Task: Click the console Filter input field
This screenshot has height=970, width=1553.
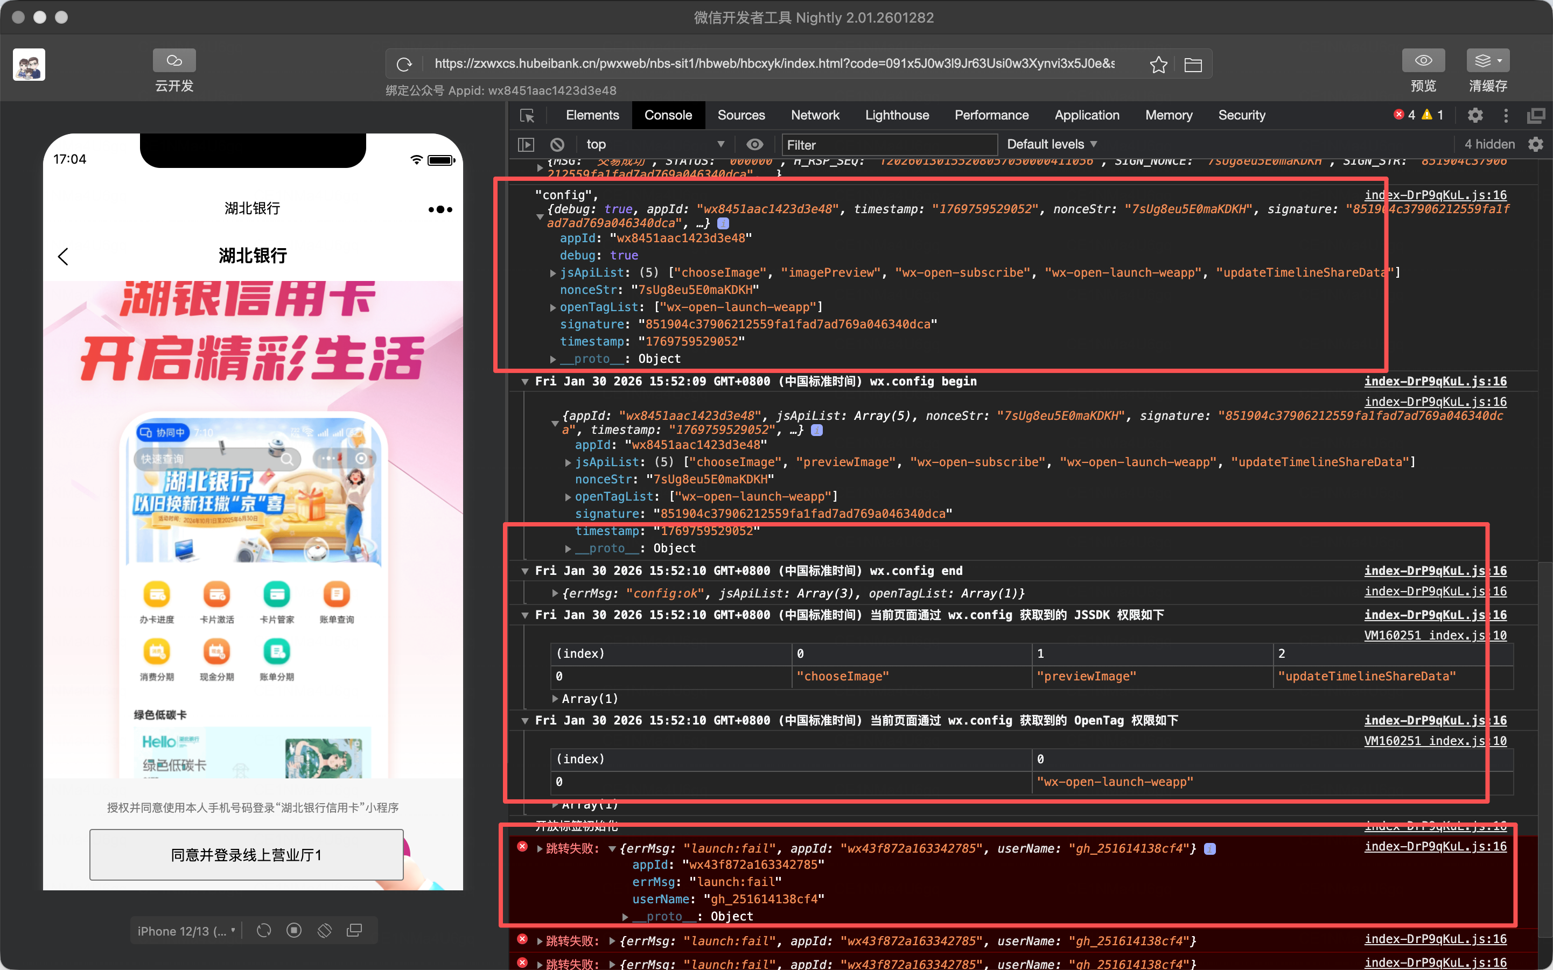Action: (889, 145)
